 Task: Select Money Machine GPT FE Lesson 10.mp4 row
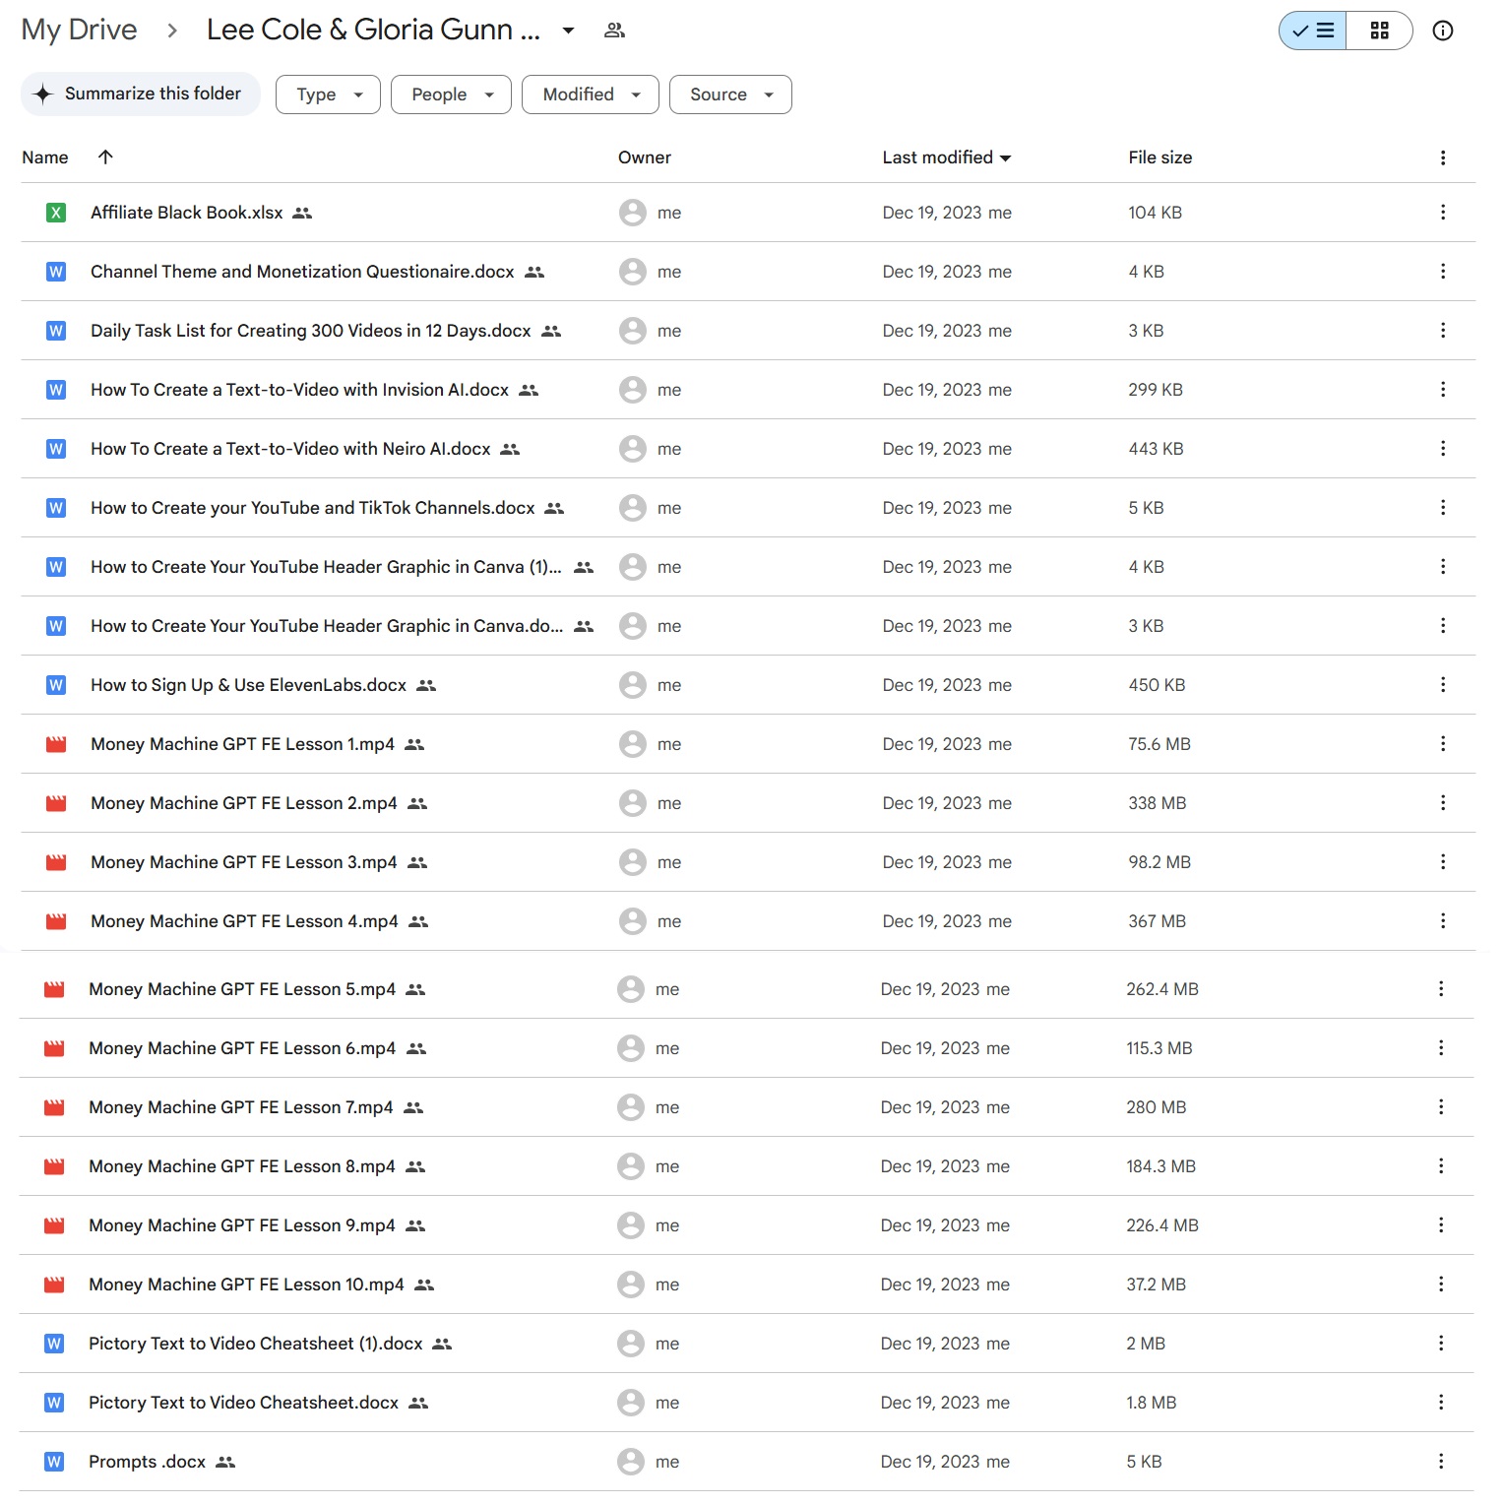pos(246,1285)
